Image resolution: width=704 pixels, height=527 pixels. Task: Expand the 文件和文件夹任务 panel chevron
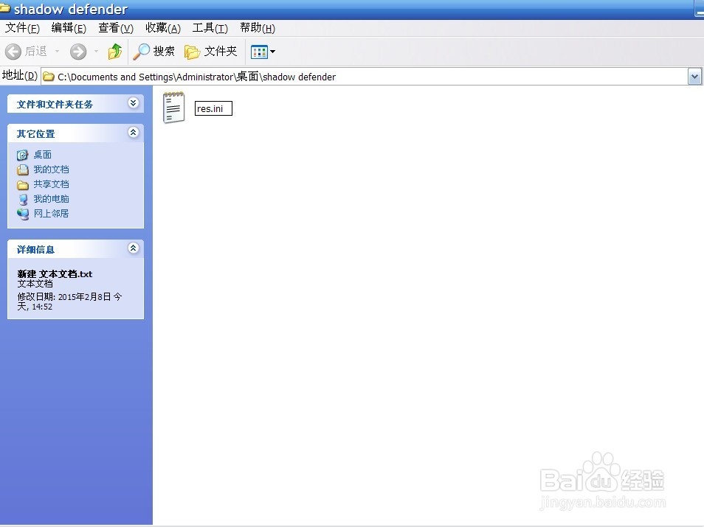coord(133,103)
